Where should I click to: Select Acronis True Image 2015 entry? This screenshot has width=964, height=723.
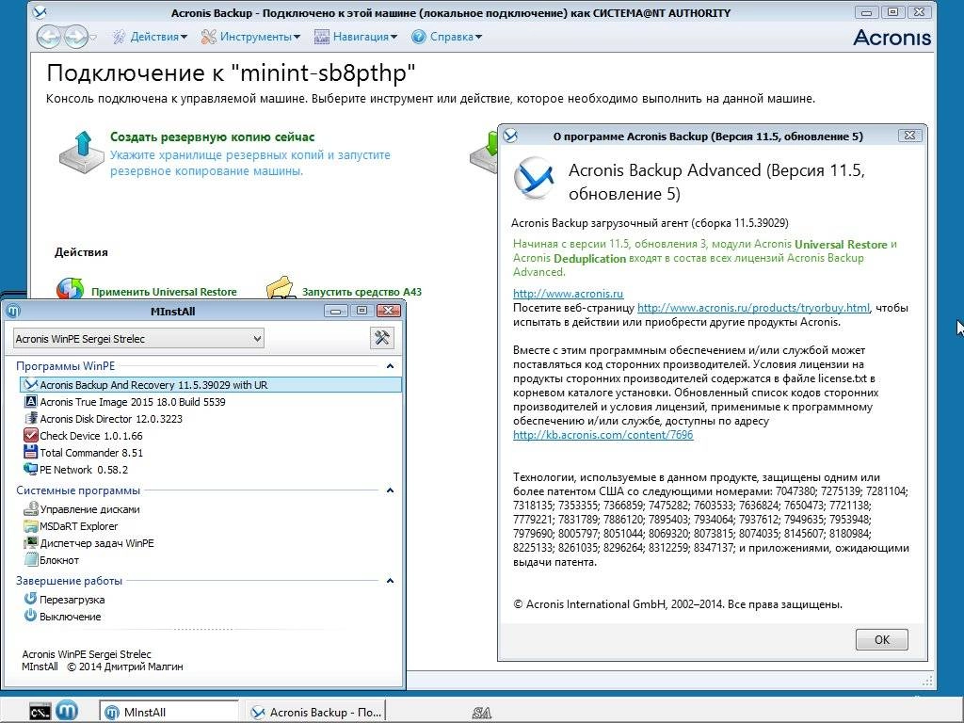pyautogui.click(x=132, y=402)
